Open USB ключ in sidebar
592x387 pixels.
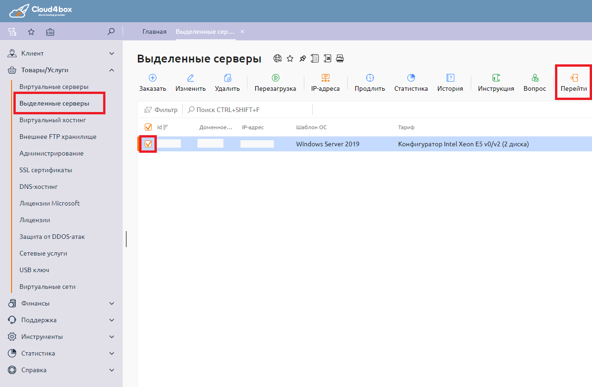[x=34, y=270]
